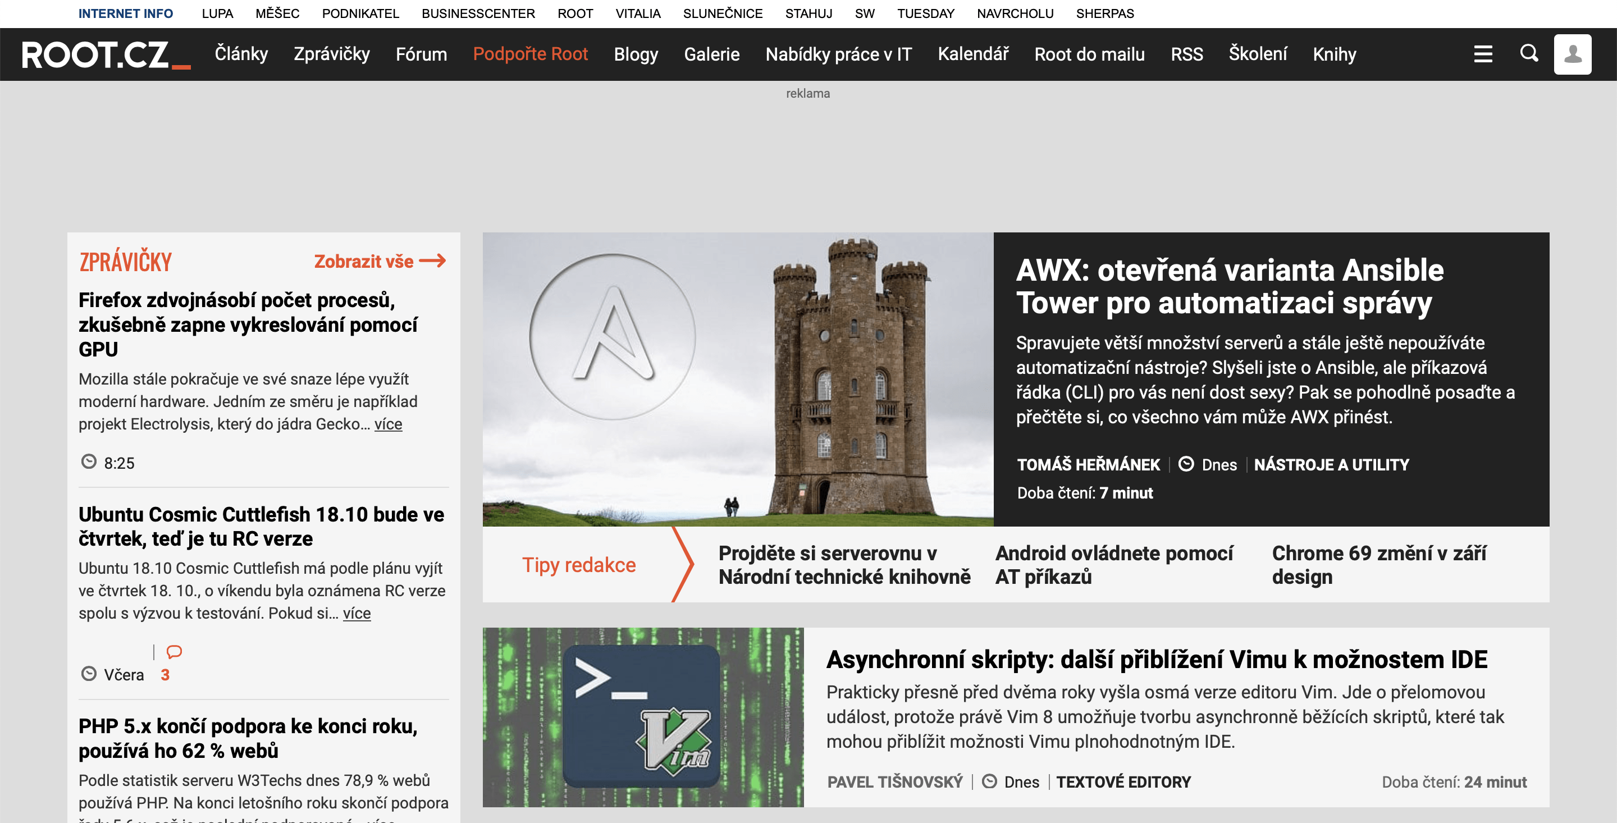Open Projděte si serverovnu tip article

tap(844, 564)
